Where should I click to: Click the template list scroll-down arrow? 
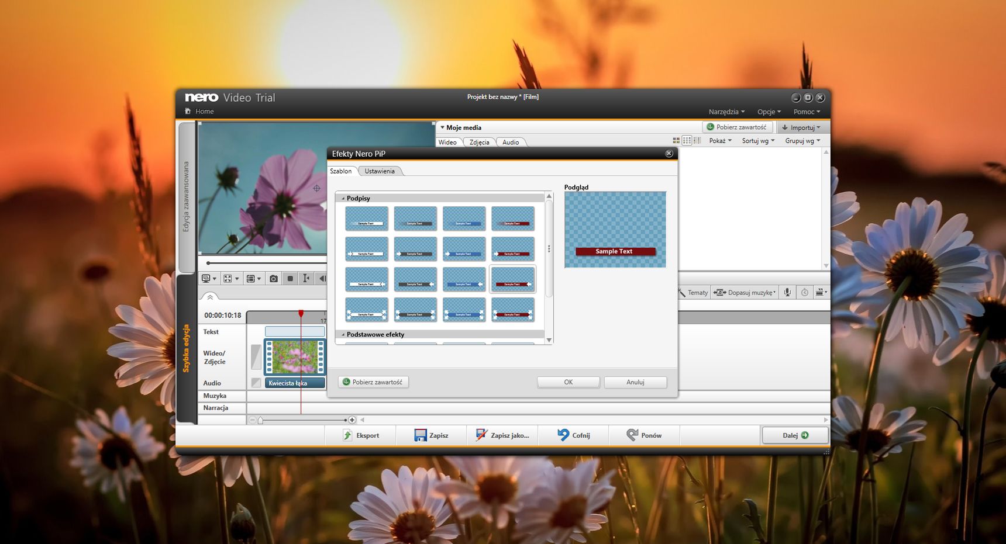click(x=549, y=340)
